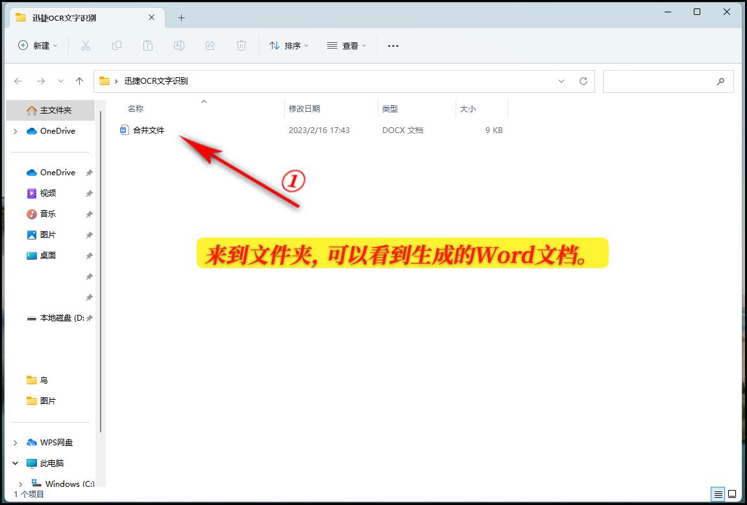Select the Copy icon in the toolbar
The width and height of the screenshot is (747, 505).
point(117,45)
